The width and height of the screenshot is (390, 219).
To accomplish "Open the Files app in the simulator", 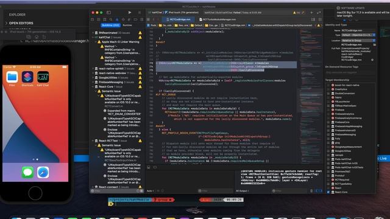I will (x=12, y=77).
